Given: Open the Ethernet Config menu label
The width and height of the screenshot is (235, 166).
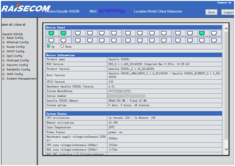Looking at the screenshot, I should pos(17,42).
